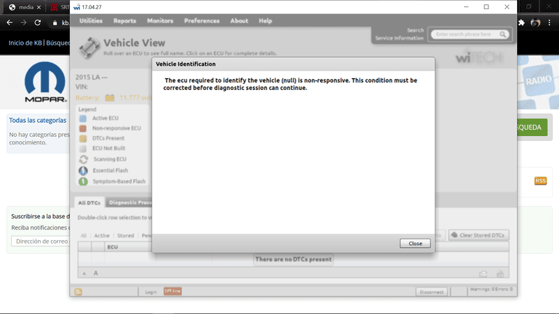Click the battery voltage icon
Image resolution: width=559 pixels, height=314 pixels.
pos(110,98)
